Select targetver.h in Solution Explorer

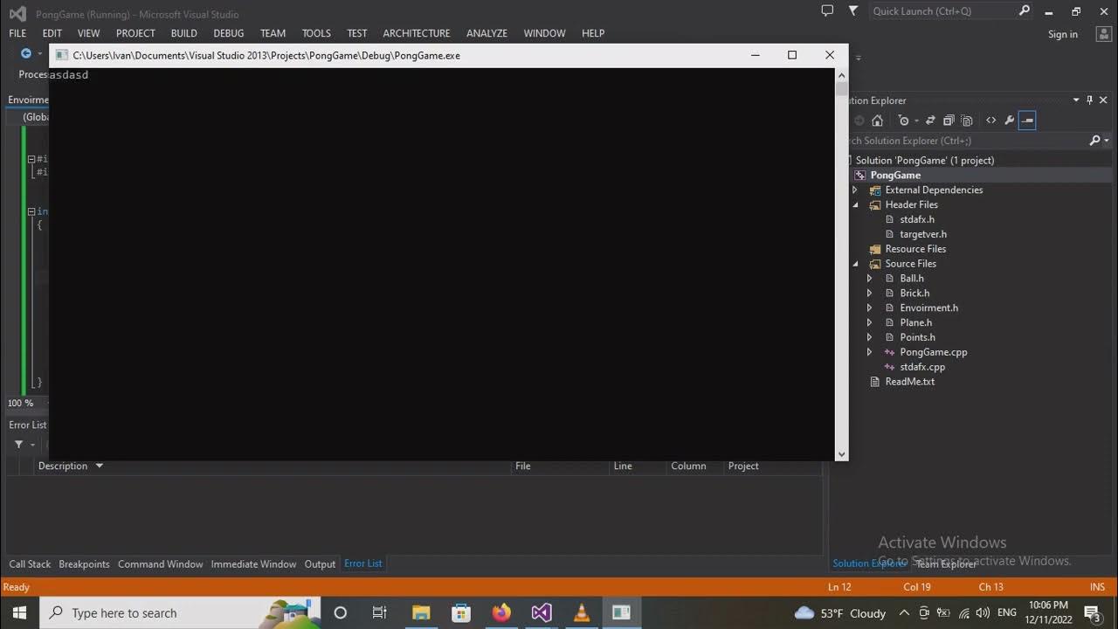(x=922, y=234)
